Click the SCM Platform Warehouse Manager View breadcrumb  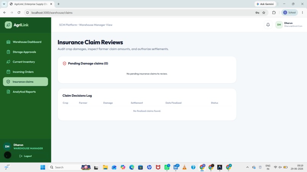click(86, 25)
